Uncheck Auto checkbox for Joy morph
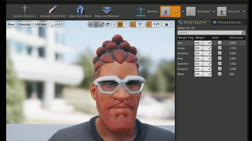Viewport: 252px width, 141px height. [220, 43]
